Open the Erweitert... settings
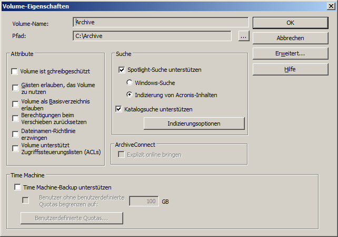The width and height of the screenshot is (338, 237). click(290, 54)
